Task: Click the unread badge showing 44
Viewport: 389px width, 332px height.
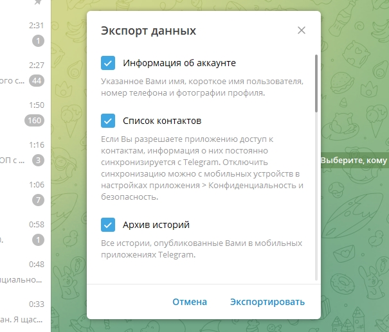Action: coord(37,80)
